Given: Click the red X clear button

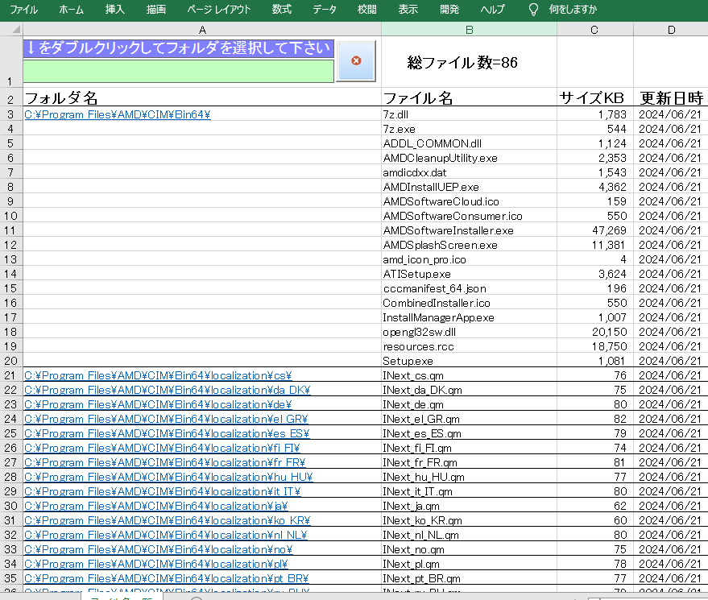Looking at the screenshot, I should [356, 61].
